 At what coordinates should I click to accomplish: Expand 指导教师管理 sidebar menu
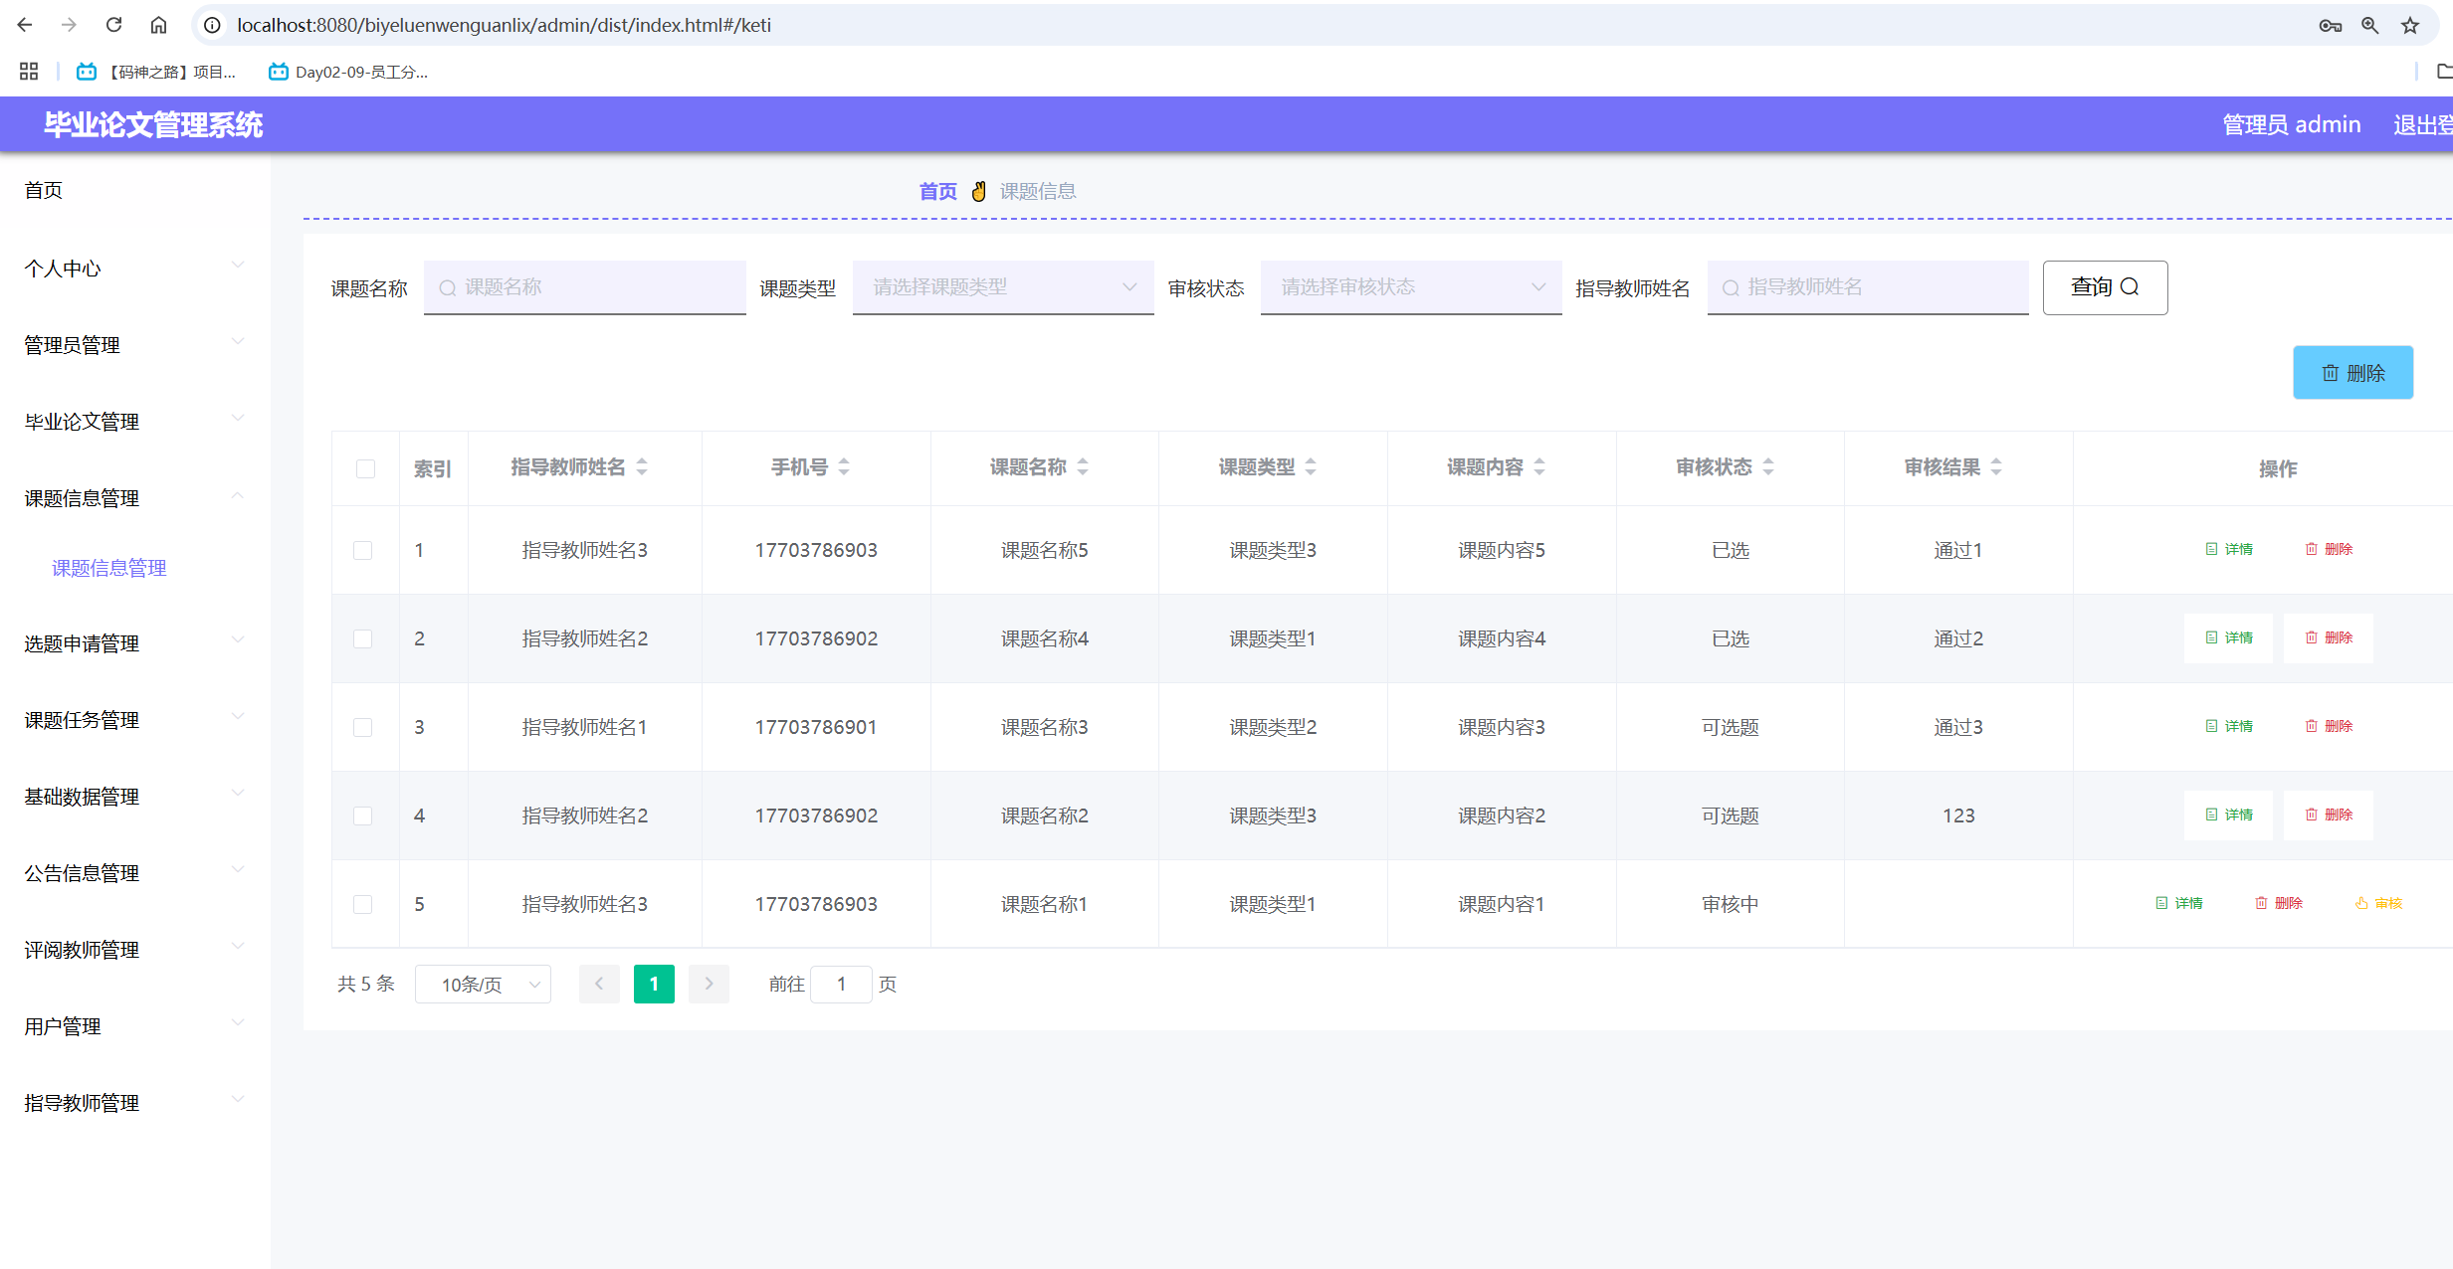click(x=134, y=1103)
